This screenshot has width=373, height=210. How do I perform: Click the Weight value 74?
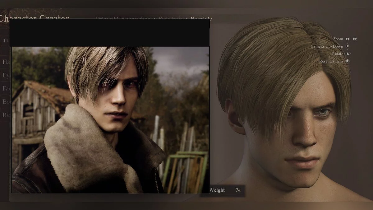[x=238, y=190]
